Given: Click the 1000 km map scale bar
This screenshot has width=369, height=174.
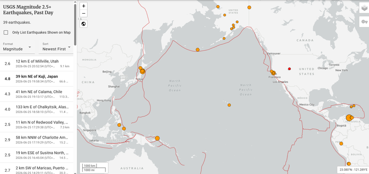Looking at the screenshot, I should [x=89, y=166].
